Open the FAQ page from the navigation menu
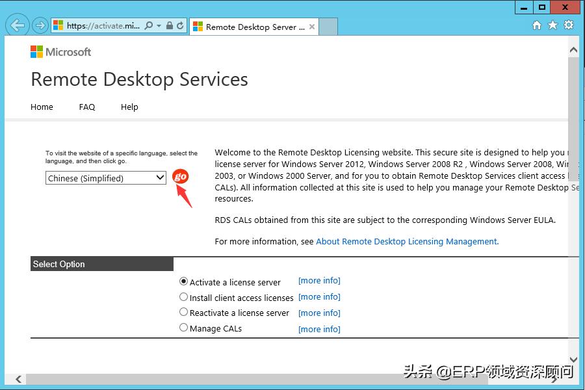Viewport: 585px width, 390px height. pos(86,107)
